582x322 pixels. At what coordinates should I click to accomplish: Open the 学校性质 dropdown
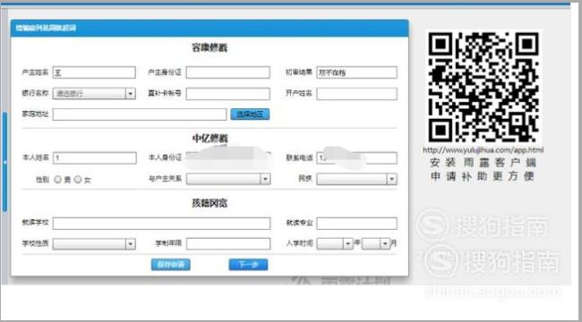click(94, 243)
